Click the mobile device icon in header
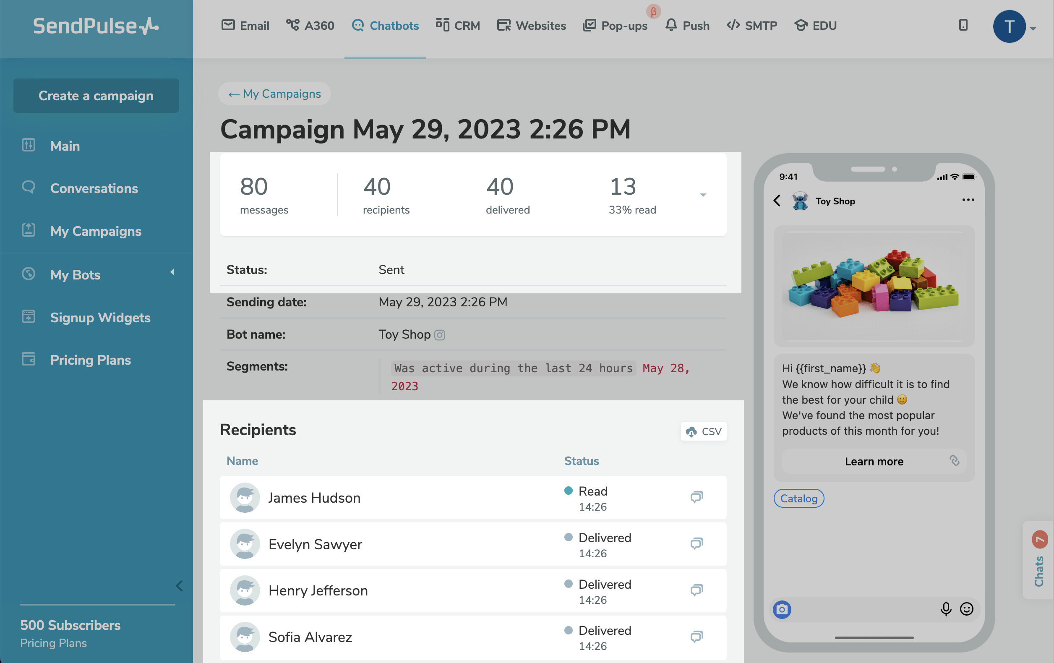The image size is (1054, 663). point(963,25)
